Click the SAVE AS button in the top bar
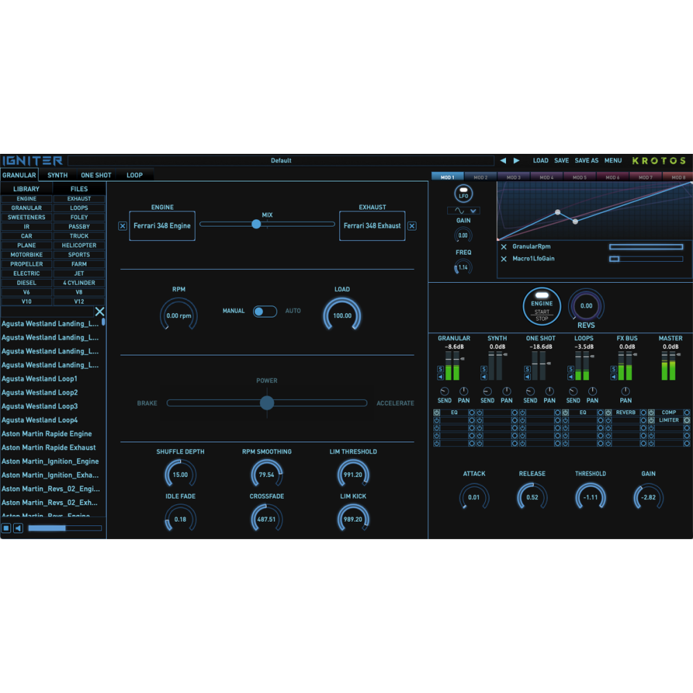This screenshot has height=693, width=693. tap(586, 160)
